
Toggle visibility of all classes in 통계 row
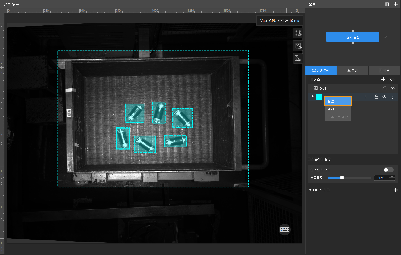click(393, 88)
